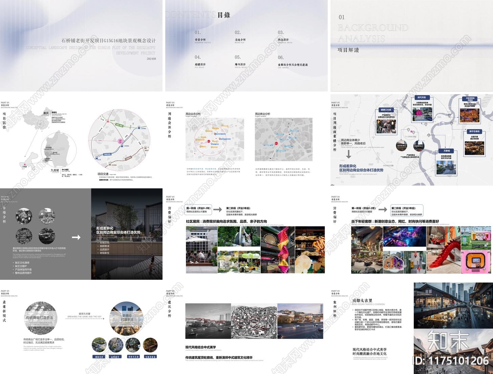
Task: Click vertical title 建筑分析
Action: tap(169, 309)
